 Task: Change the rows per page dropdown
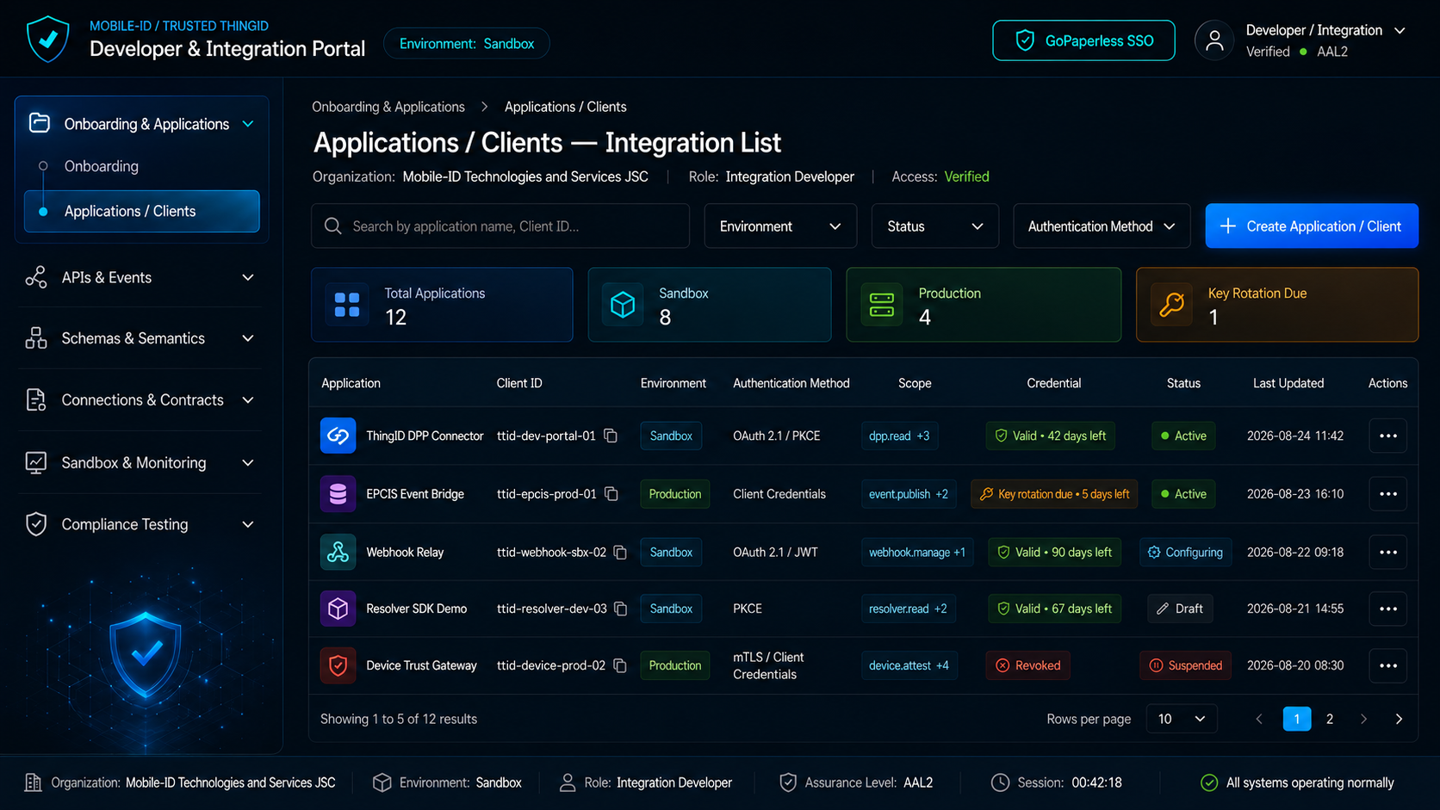[1182, 719]
